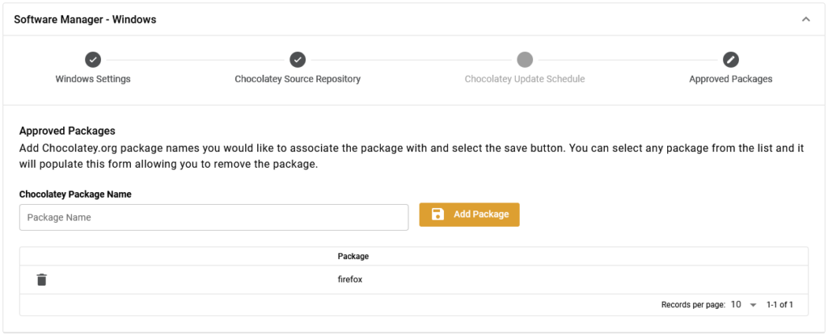This screenshot has height=334, width=828.
Task: Click the Add Package button
Action: tap(470, 215)
